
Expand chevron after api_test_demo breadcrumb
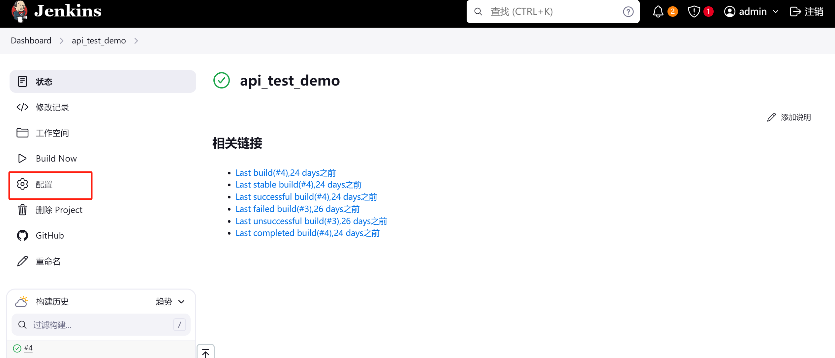pyautogui.click(x=136, y=41)
